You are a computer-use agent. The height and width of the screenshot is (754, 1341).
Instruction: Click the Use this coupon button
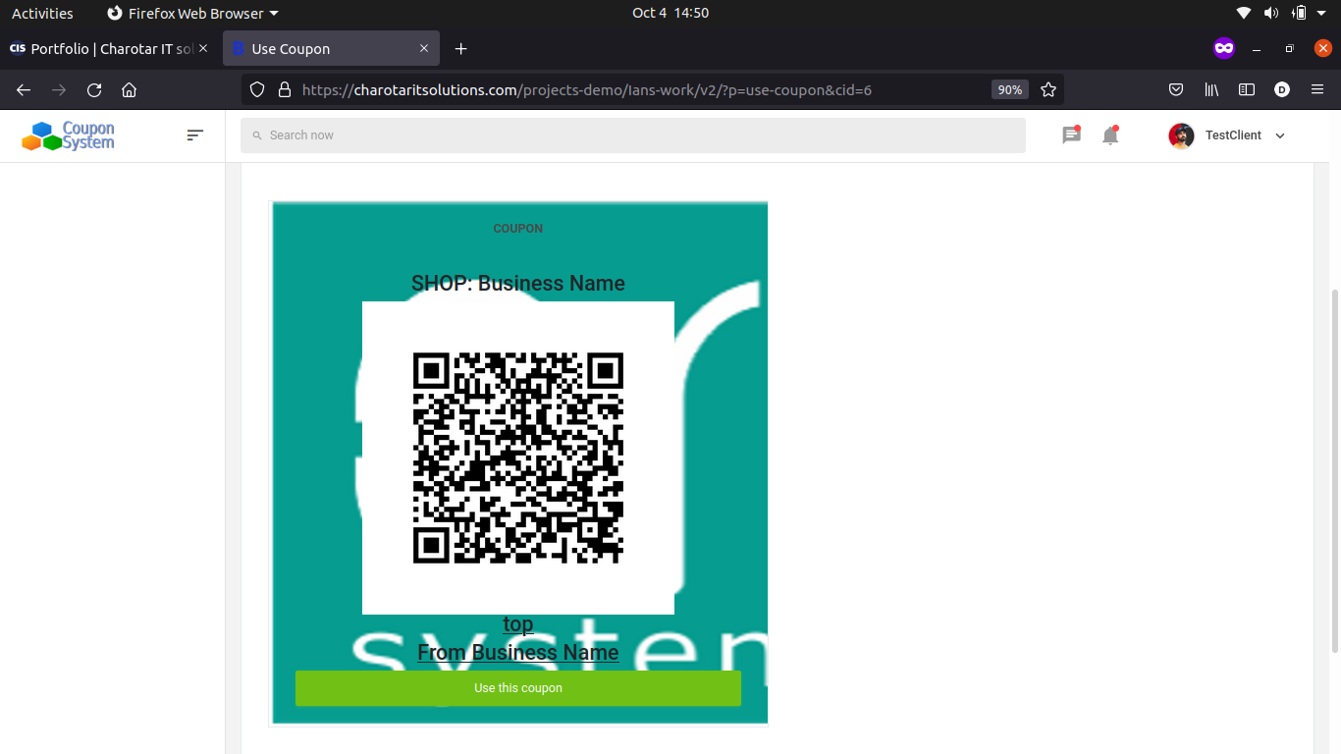[x=518, y=688]
